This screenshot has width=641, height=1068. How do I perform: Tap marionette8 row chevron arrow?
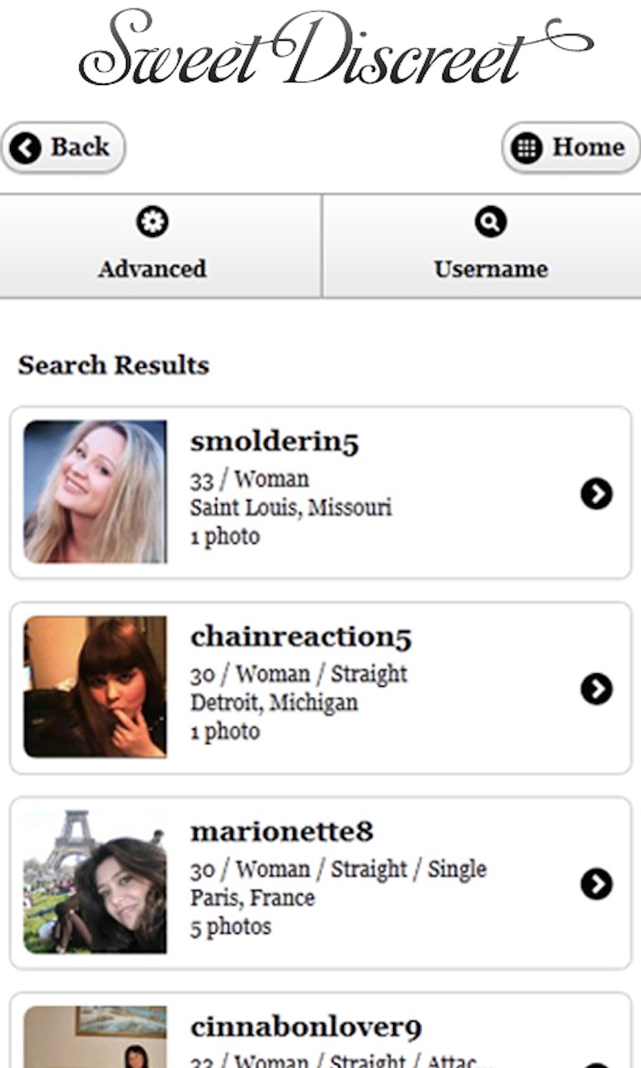(x=596, y=884)
